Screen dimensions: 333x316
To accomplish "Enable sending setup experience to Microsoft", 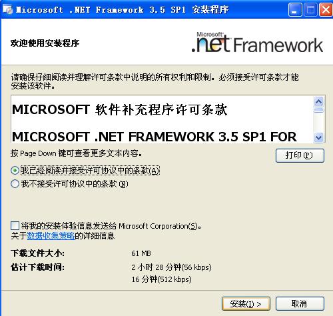I will tap(15, 225).
